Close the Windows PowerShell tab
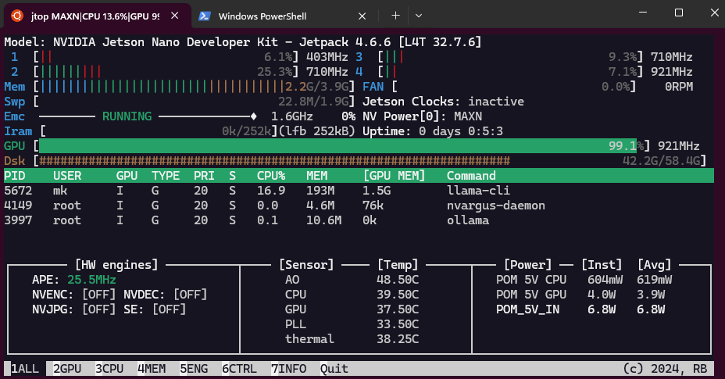This screenshot has width=725, height=379. 362,16
